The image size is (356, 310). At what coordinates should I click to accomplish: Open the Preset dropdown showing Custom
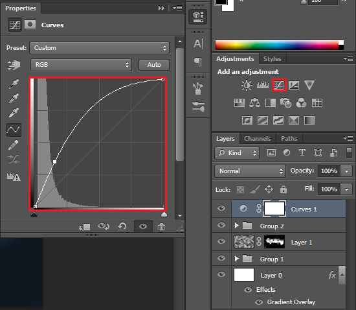click(x=99, y=48)
